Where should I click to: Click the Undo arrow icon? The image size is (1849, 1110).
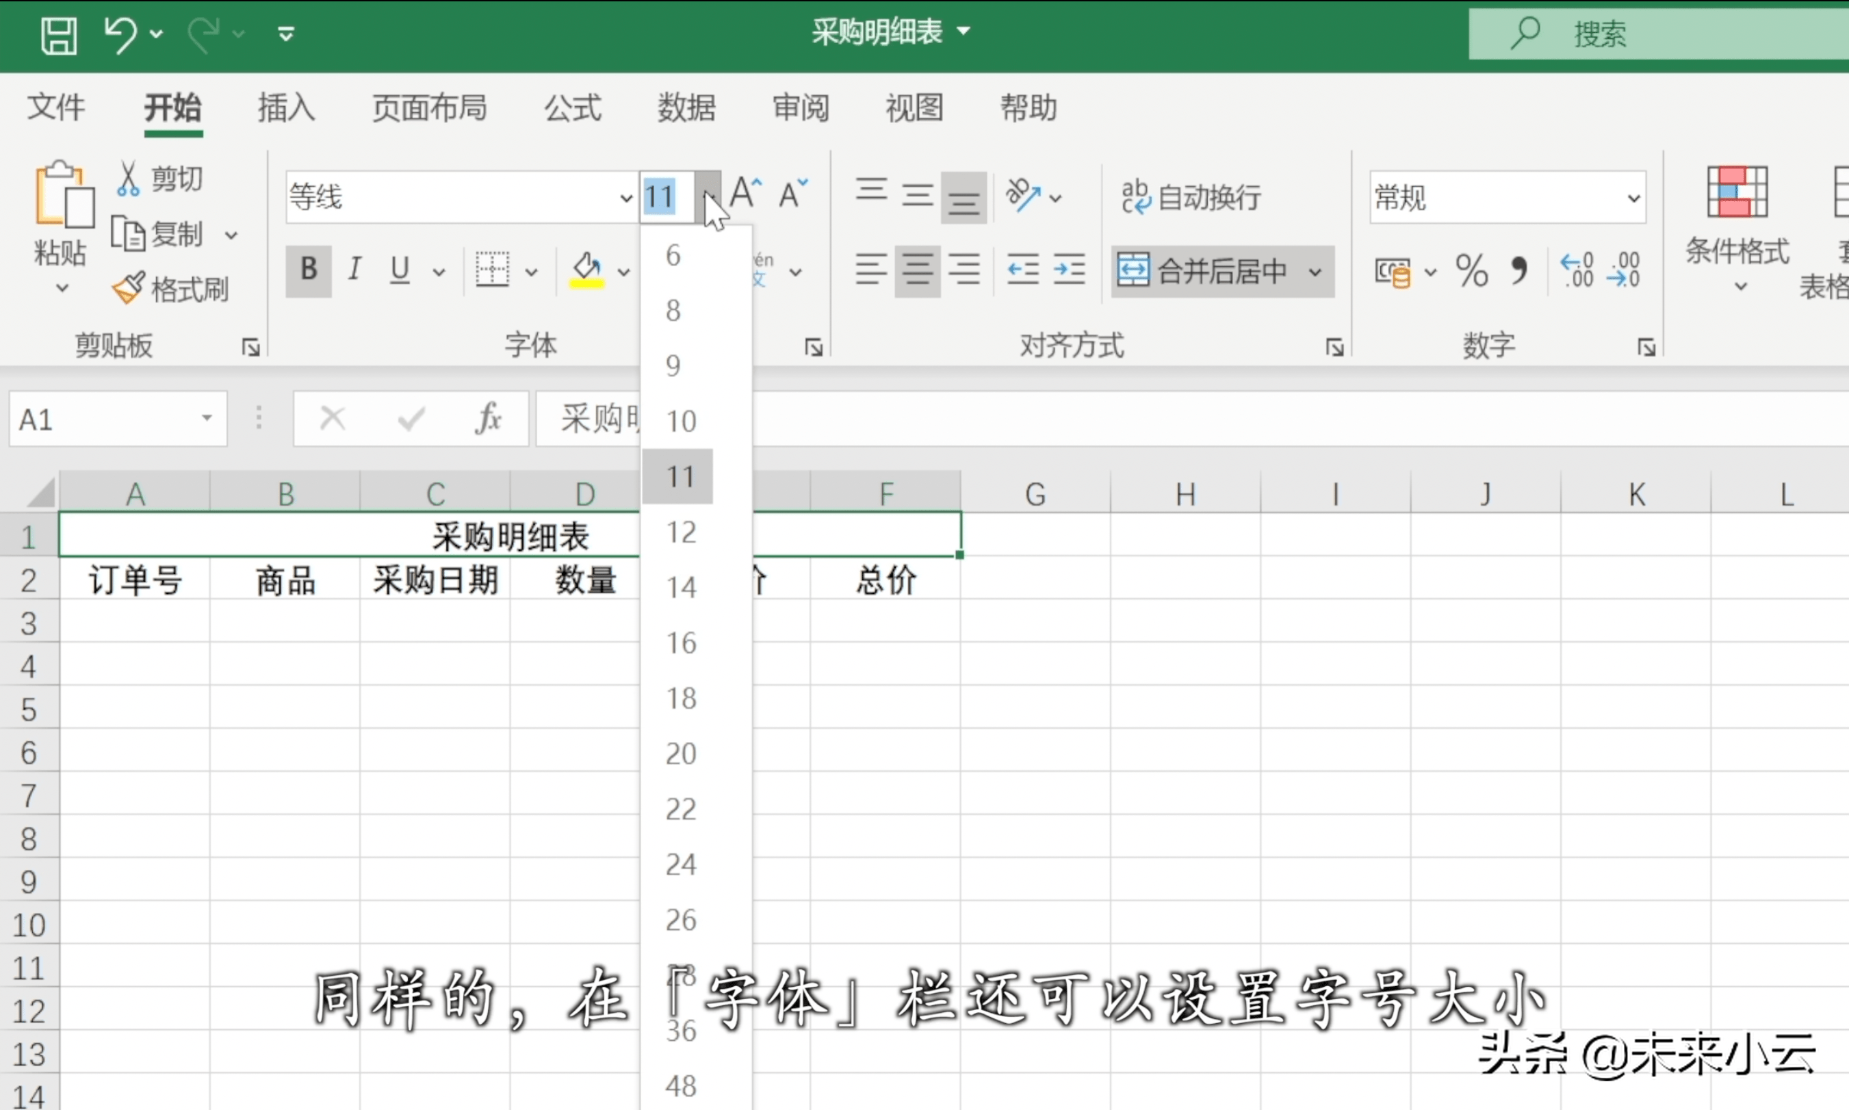point(120,34)
